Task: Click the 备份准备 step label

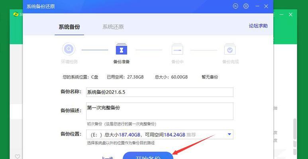Action: (x=122, y=62)
